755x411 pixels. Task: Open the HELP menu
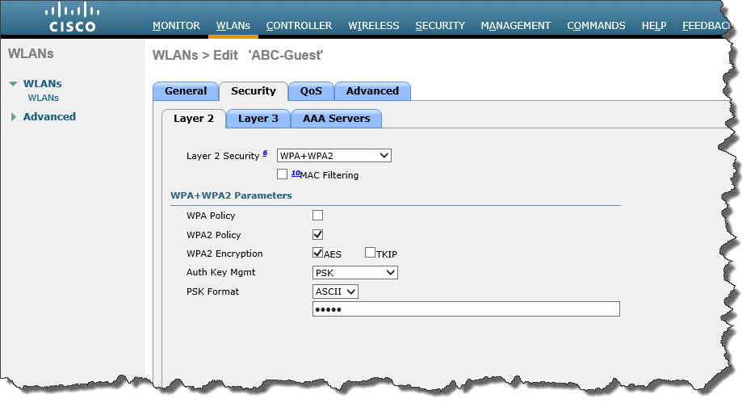pyautogui.click(x=654, y=26)
